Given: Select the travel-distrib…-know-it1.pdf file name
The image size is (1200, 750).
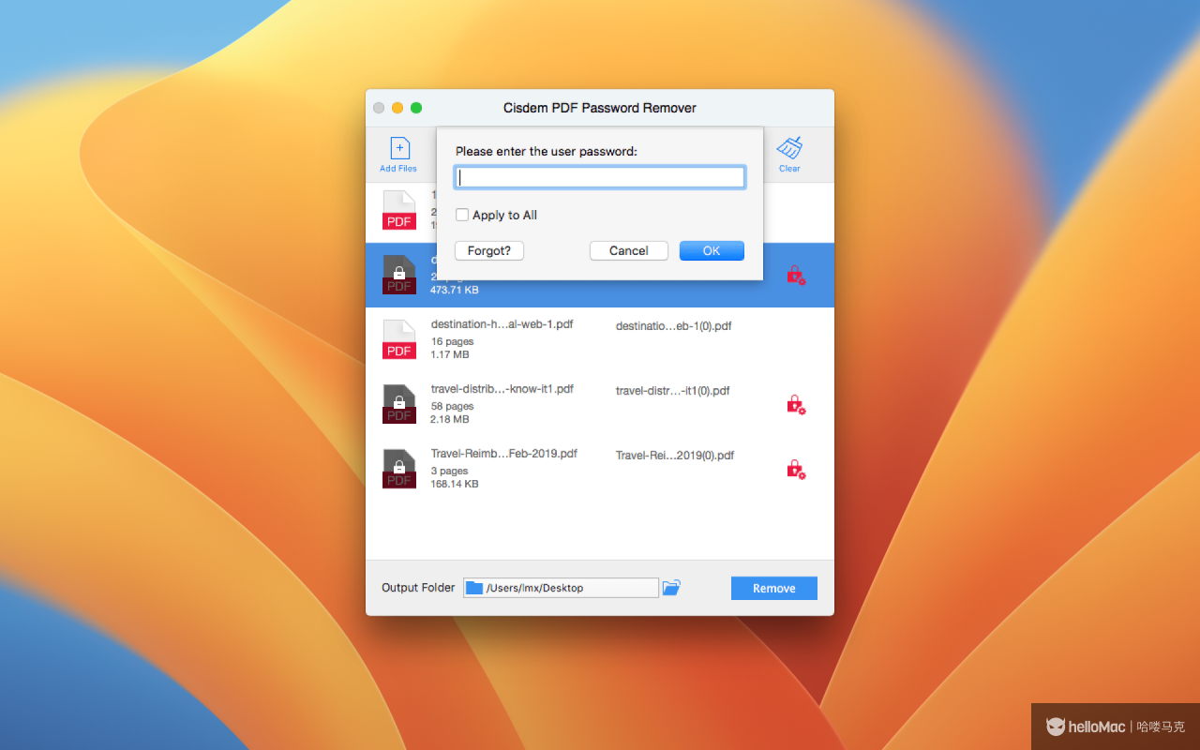Looking at the screenshot, I should point(502,389).
